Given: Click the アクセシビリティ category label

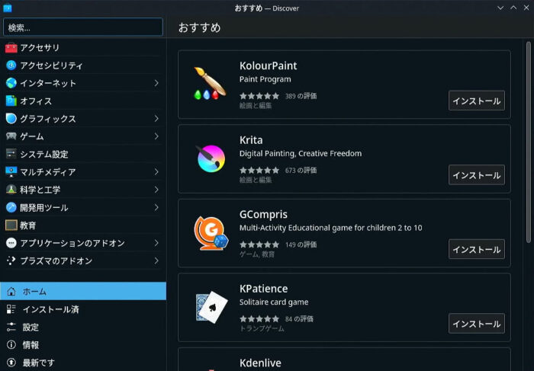Looking at the screenshot, I should click(51, 66).
